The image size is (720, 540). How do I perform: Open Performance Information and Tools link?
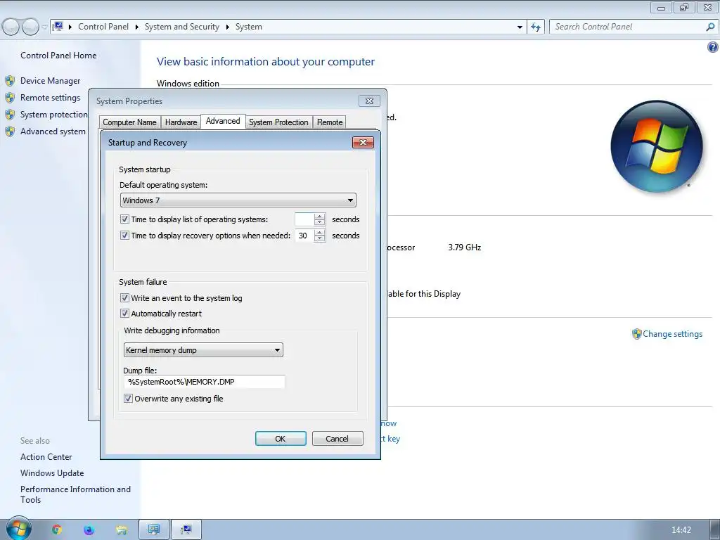click(75, 494)
